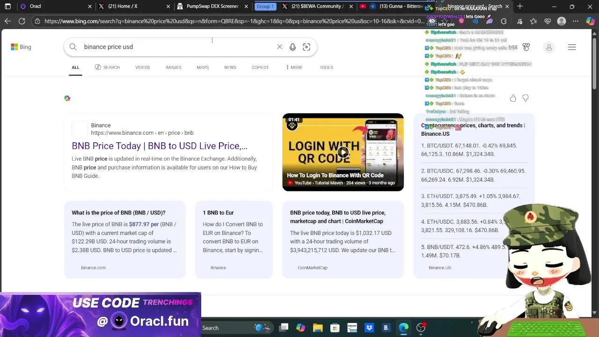Focus the Bing search input field
The width and height of the screenshot is (599, 337).
(x=178, y=47)
